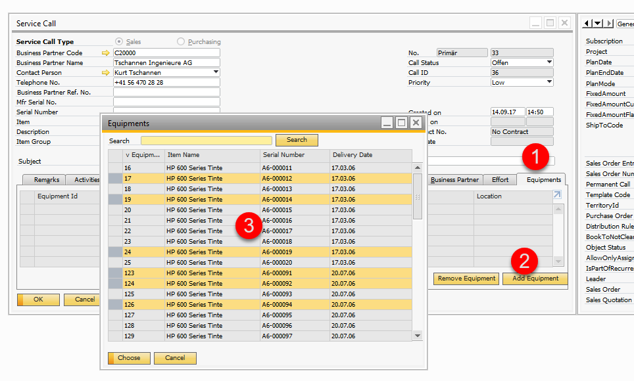This screenshot has width=634, height=381.
Task: Minimize the Equipments dialog window
Action: coord(387,122)
